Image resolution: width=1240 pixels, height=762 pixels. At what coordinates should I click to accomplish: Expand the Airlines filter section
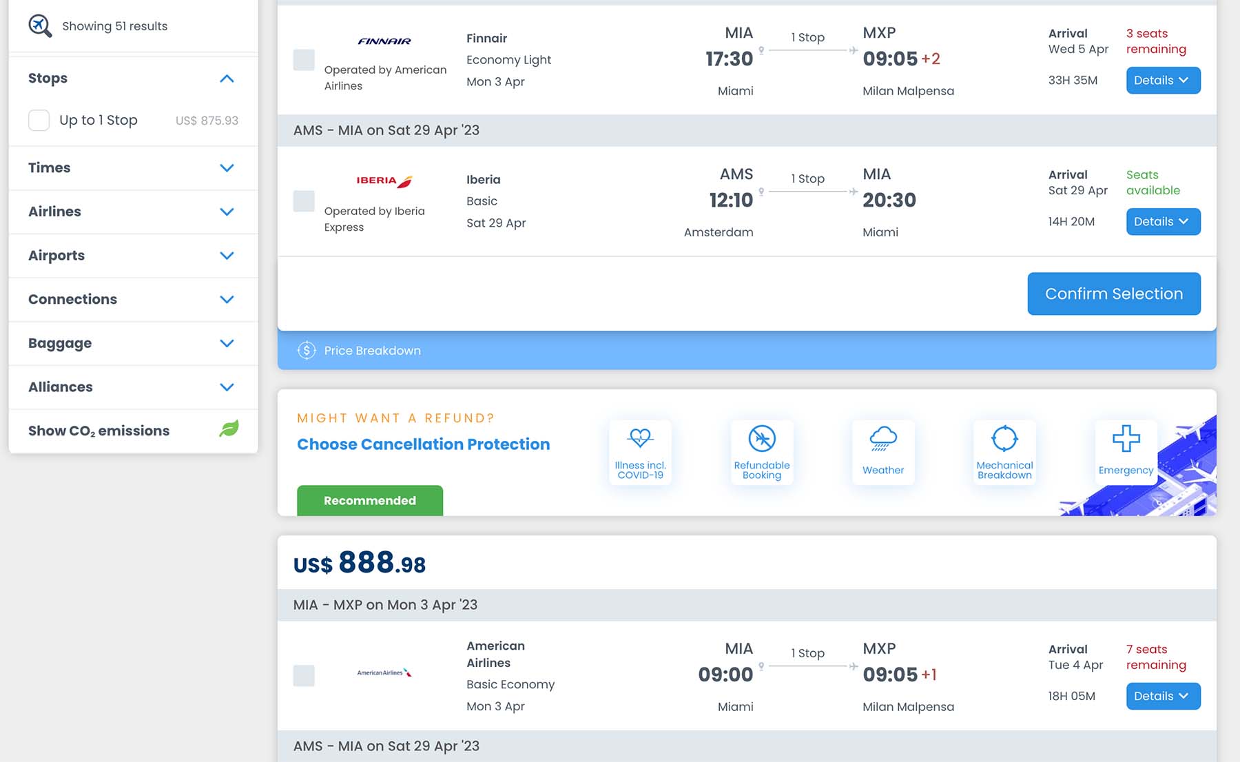(227, 212)
